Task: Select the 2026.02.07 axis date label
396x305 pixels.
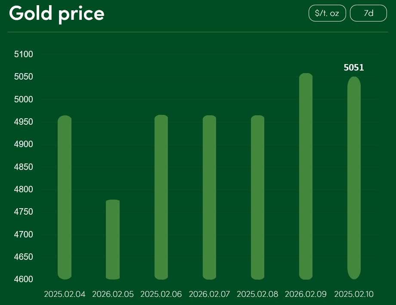Action: 209,294
